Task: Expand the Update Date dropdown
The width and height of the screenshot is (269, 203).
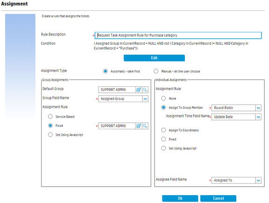Action: [258, 117]
